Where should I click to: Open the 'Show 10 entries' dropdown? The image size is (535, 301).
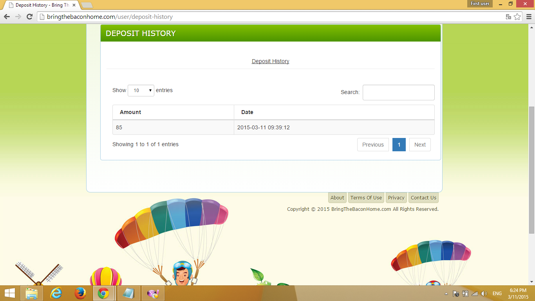coord(141,90)
